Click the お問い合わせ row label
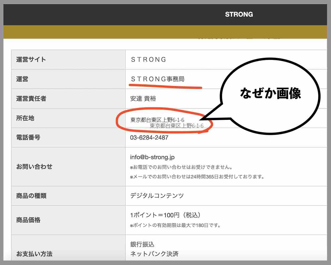 pyautogui.click(x=34, y=166)
